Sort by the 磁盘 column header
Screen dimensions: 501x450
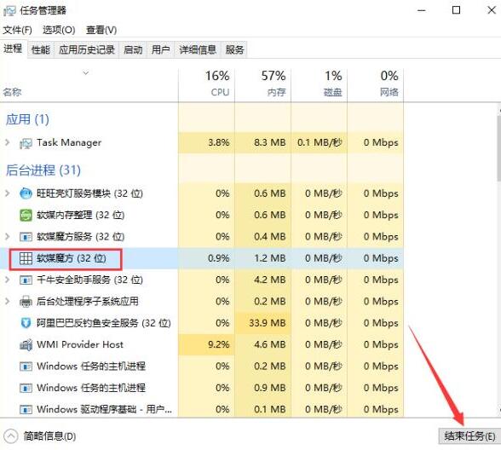click(320, 84)
